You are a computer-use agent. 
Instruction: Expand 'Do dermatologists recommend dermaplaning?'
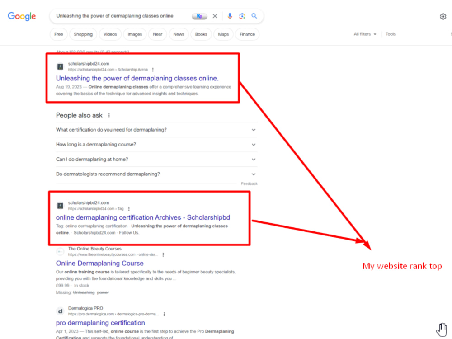click(x=156, y=174)
